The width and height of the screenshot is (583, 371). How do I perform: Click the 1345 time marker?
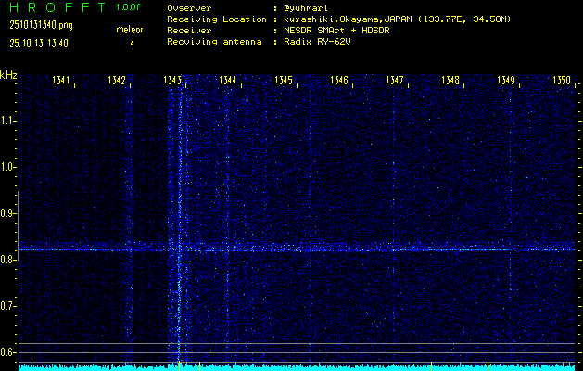click(285, 81)
